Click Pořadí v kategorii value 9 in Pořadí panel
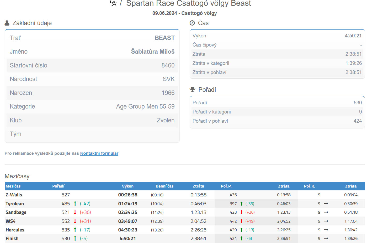 coord(360,112)
